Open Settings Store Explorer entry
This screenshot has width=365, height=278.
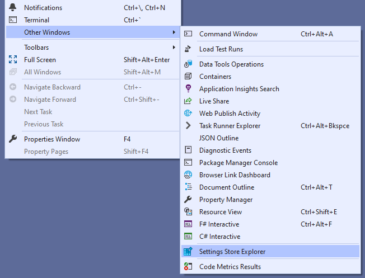[x=270, y=252]
